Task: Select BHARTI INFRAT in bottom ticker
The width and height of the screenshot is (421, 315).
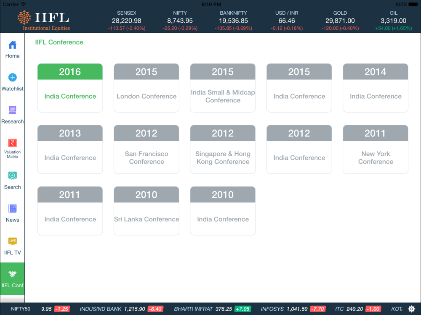Action: [x=193, y=309]
